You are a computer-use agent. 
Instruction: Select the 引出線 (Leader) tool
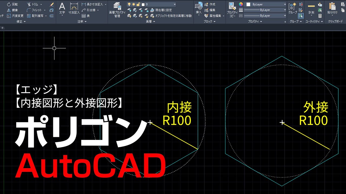tap(89, 10)
